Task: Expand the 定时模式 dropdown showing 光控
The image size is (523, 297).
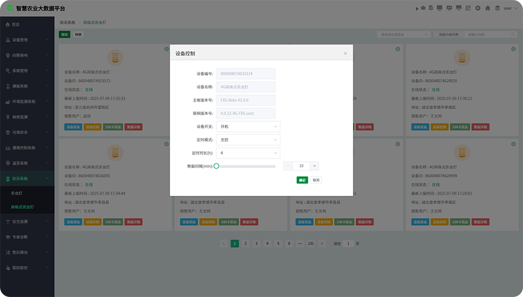Action: click(x=249, y=140)
